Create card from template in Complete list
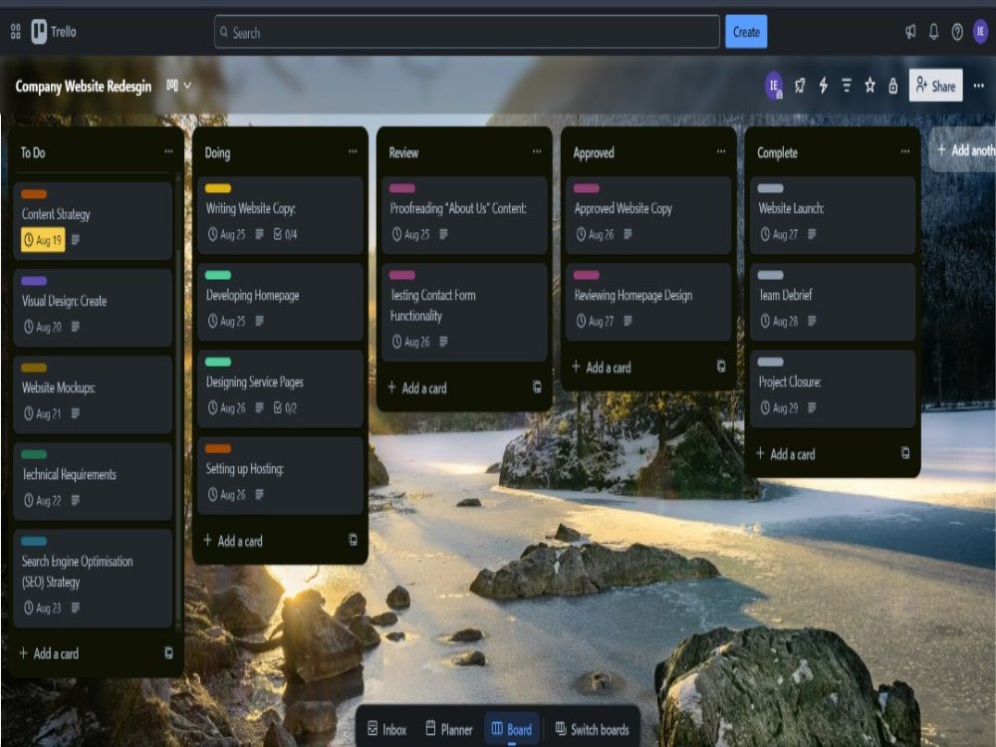 (x=905, y=453)
